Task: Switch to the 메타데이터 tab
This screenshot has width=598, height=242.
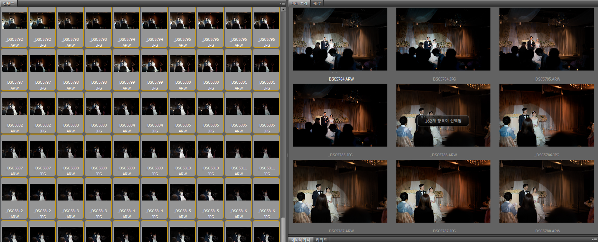Action: click(301, 240)
